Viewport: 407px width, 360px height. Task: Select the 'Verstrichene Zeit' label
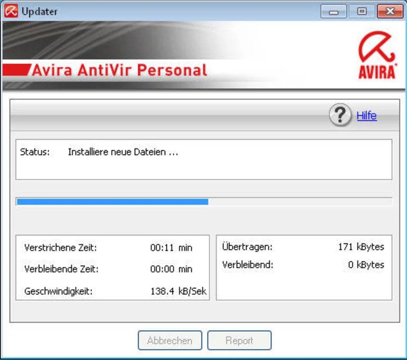coord(60,248)
